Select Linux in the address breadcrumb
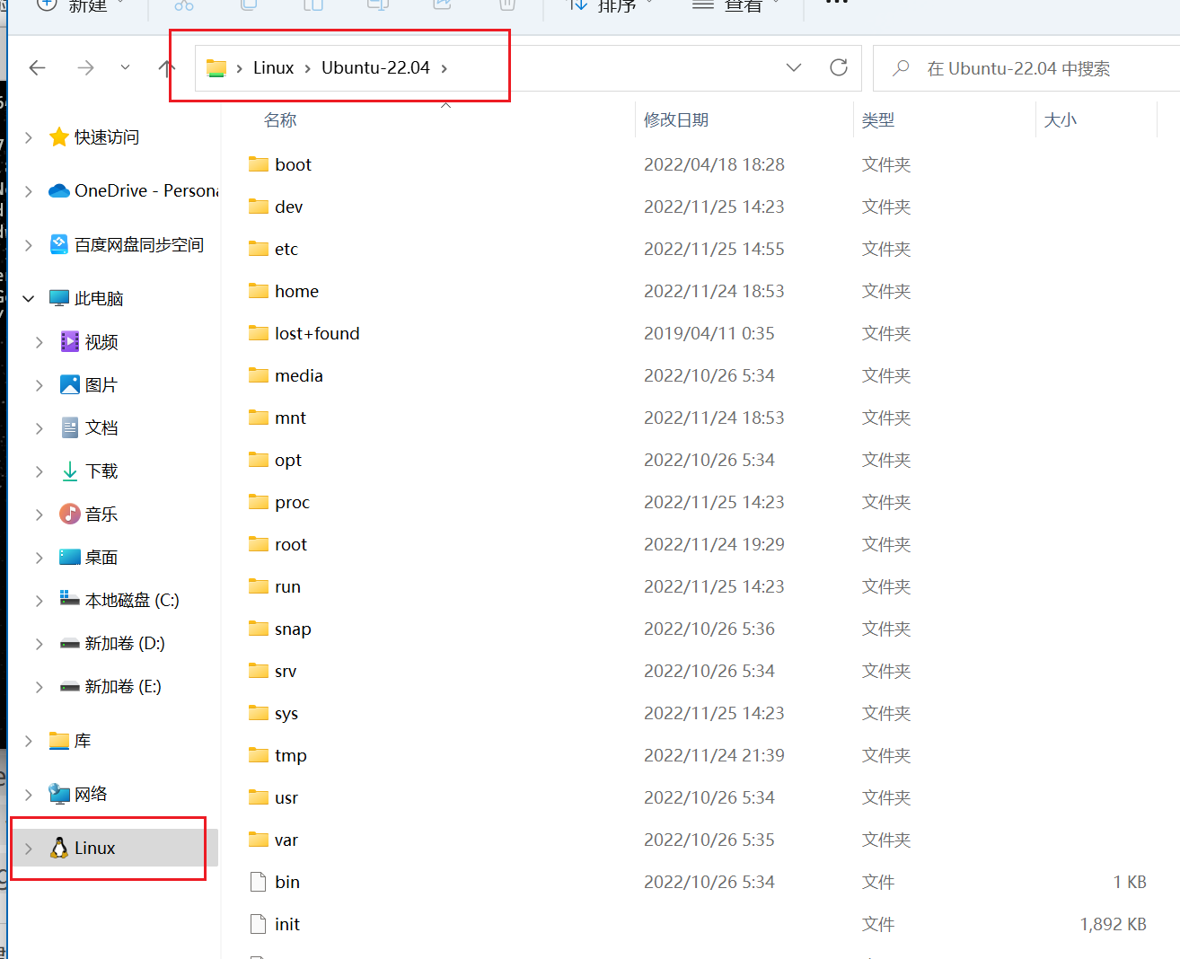1180x959 pixels. click(x=273, y=67)
